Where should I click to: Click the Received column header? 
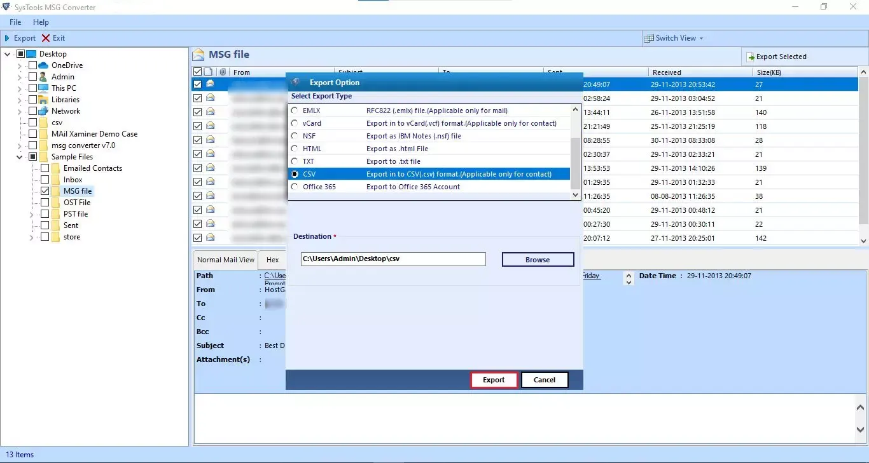(x=700, y=72)
